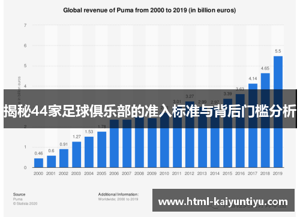
Task: Click the 2010 year axis label
Action: (164, 173)
